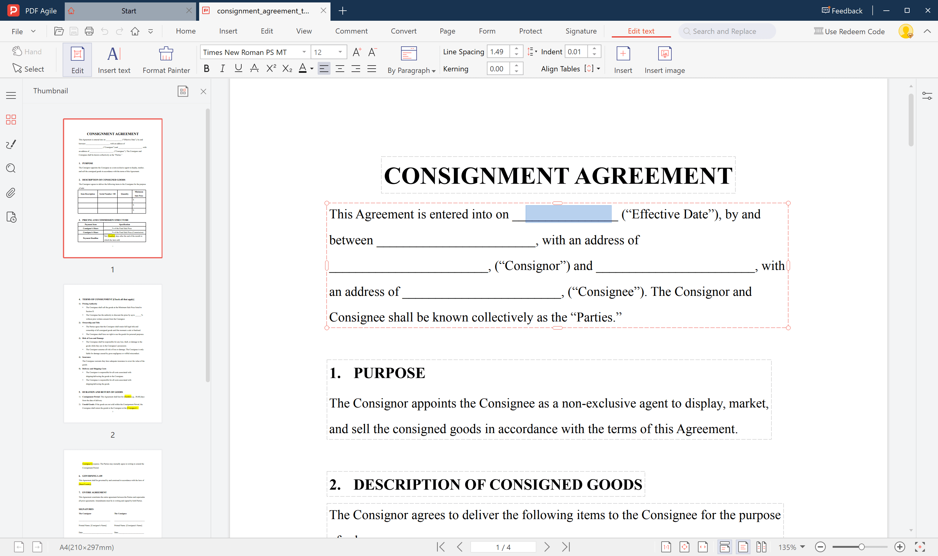Screen dimensions: 938x556
Task: Click the print icon
Action: click(x=89, y=31)
